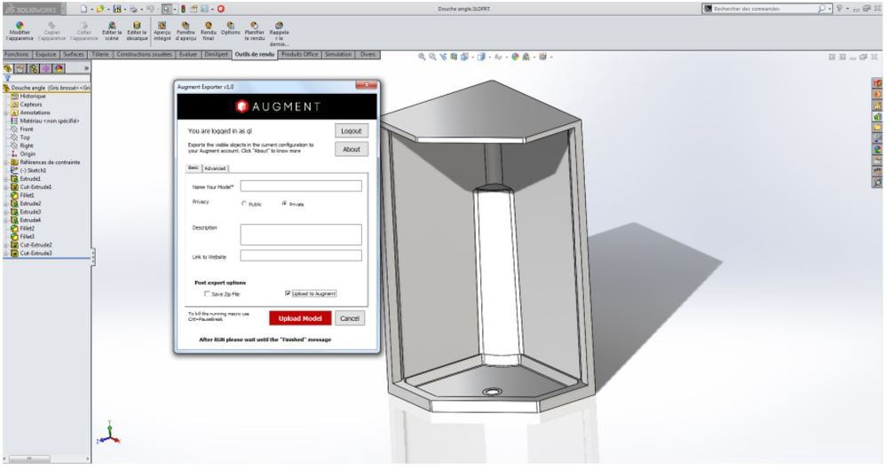Open Fenêtre d'aperçu render window
Image resolution: width=886 pixels, height=469 pixels.
[x=186, y=31]
